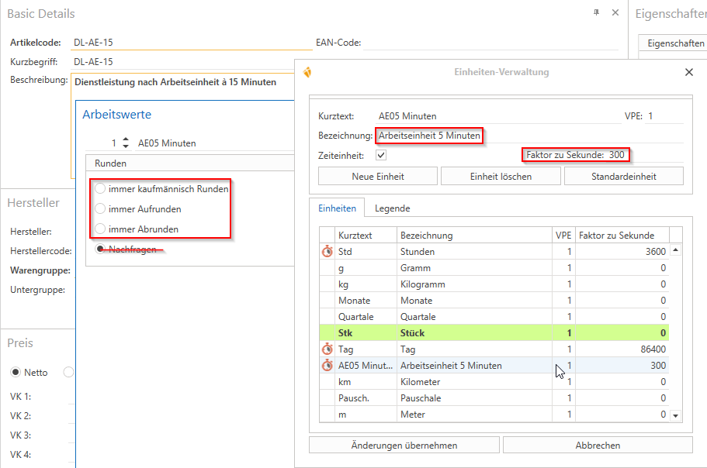Image resolution: width=707 pixels, height=468 pixels.
Task: Click the stopwatch icon beside Std row
Action: click(328, 252)
